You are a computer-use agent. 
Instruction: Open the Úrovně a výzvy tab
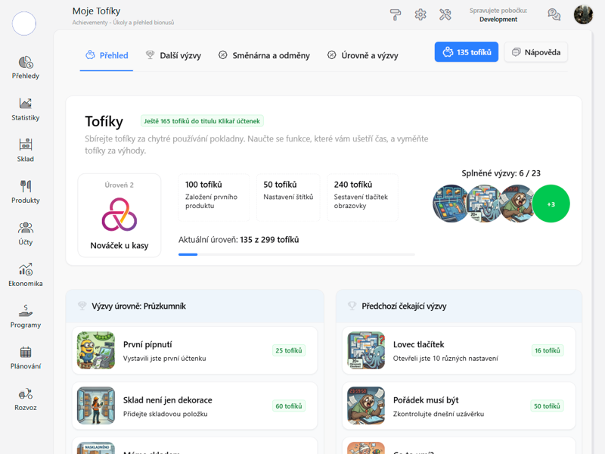click(x=363, y=55)
